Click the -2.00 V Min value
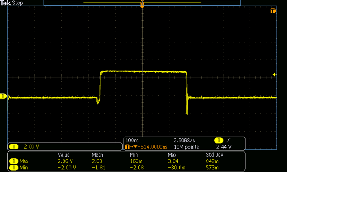 67,168
